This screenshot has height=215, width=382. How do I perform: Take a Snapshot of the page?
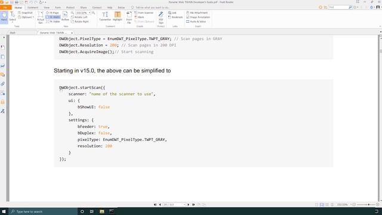pos(25,13)
